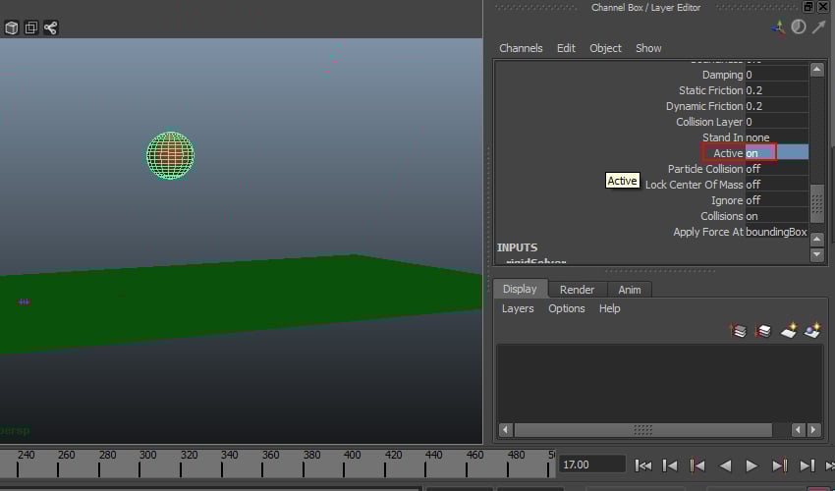Create layer from selected objects

point(812,331)
